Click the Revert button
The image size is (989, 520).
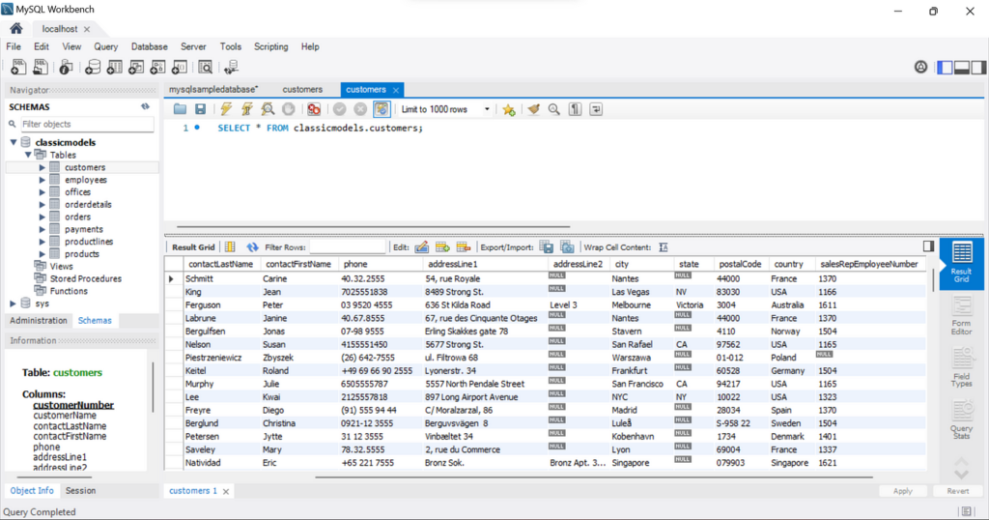click(x=957, y=491)
